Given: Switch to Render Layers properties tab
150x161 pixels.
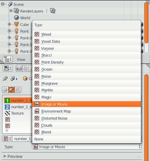Looking at the screenshot, I should 25,68.
